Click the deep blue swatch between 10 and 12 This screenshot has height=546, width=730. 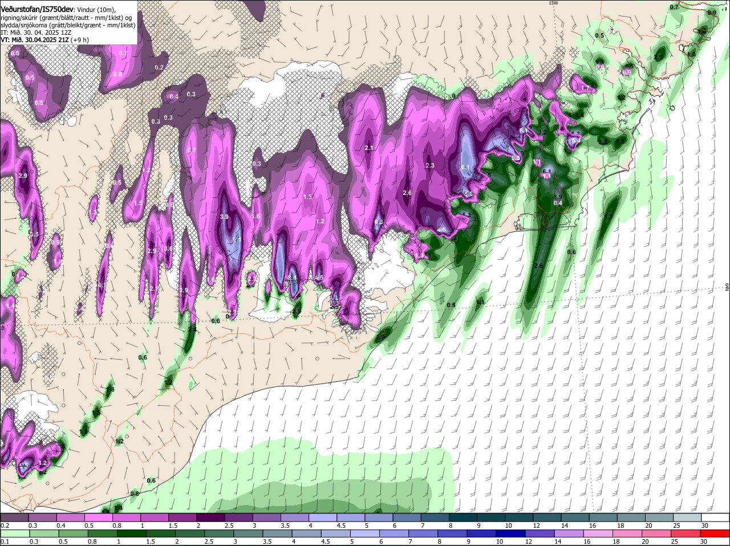pyautogui.click(x=511, y=533)
